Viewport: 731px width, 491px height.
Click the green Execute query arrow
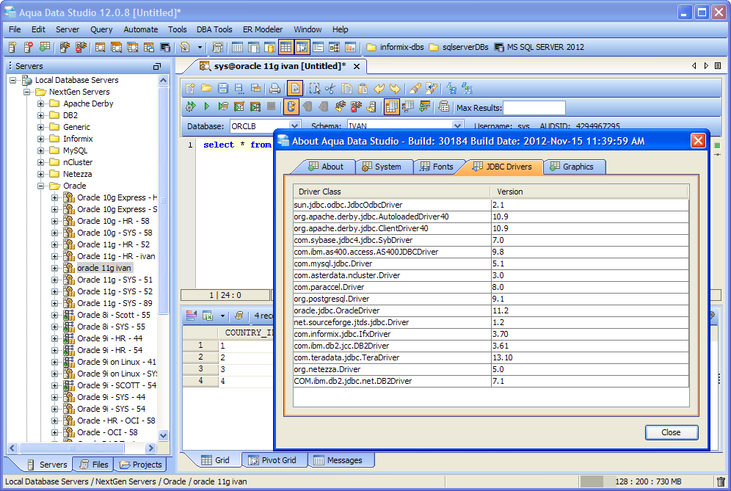(206, 107)
